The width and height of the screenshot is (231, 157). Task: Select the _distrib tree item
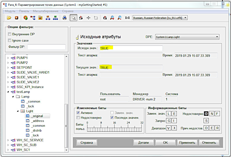pos(36,130)
